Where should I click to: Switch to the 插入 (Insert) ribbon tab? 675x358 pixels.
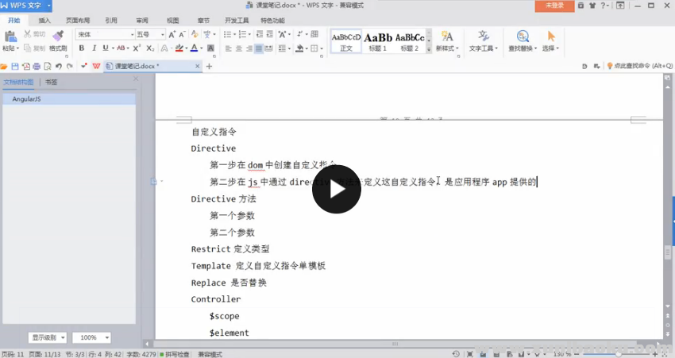coord(44,21)
